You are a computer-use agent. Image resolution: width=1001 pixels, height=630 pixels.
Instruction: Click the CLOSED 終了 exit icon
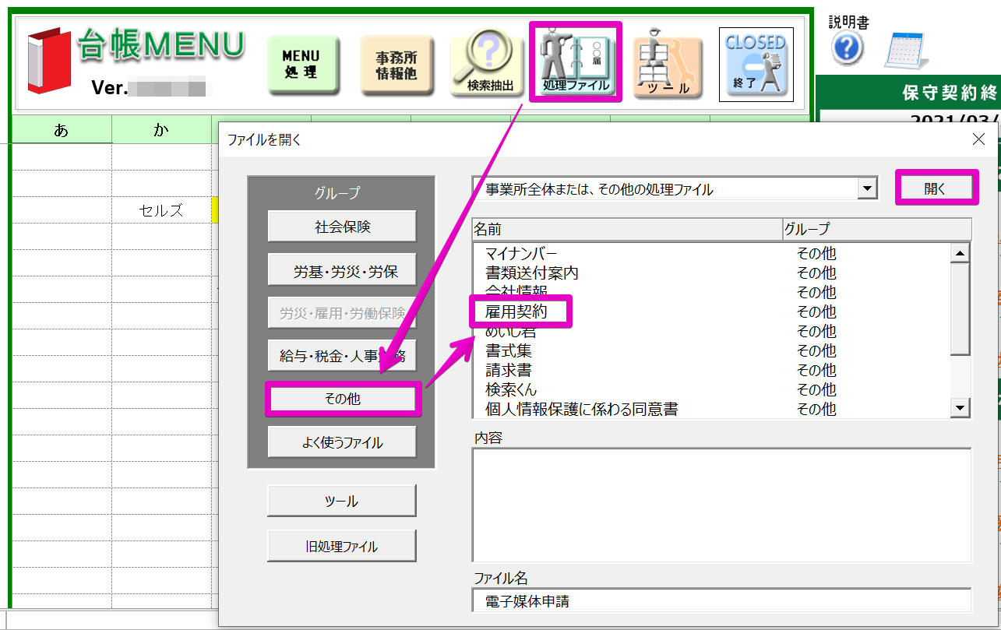[756, 65]
